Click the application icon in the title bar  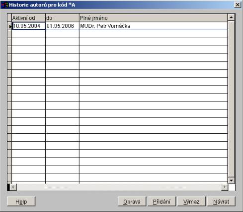pyautogui.click(x=4, y=5)
